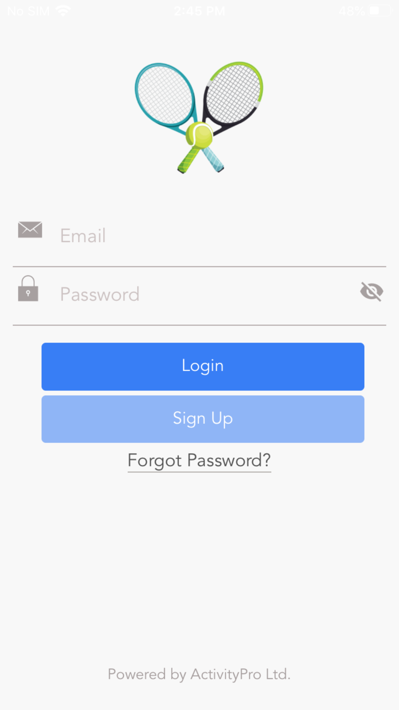Click the Sign Up button

[x=203, y=419]
